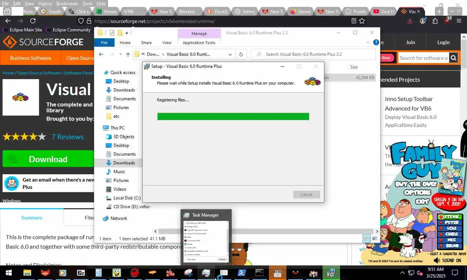Click Cancel in the Setup dialog
Screen dimensions: 467x280
click(306, 194)
